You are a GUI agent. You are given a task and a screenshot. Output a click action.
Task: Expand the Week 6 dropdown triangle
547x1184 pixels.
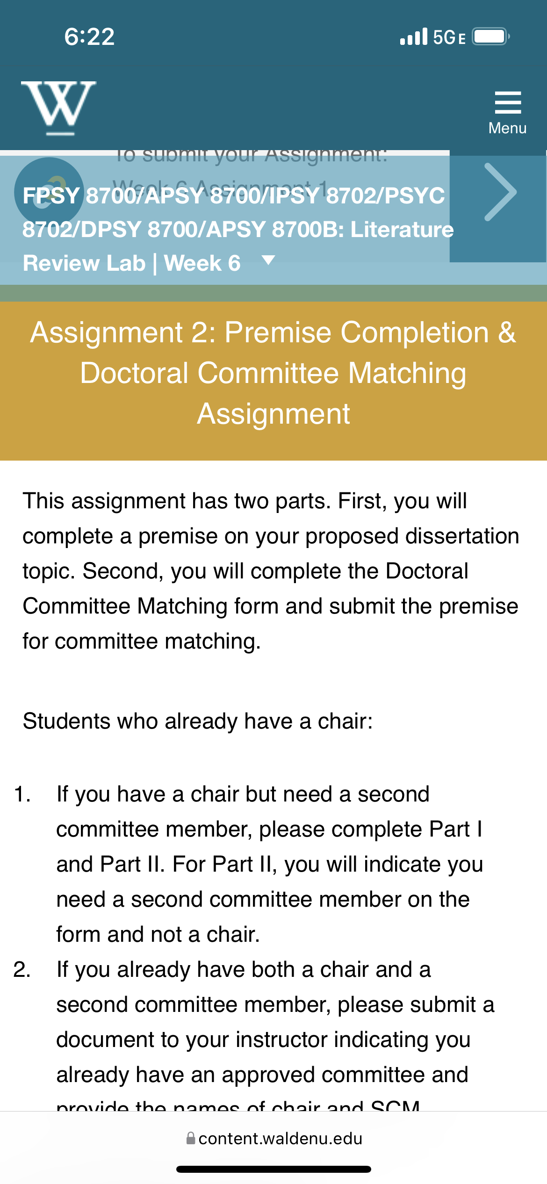click(268, 260)
